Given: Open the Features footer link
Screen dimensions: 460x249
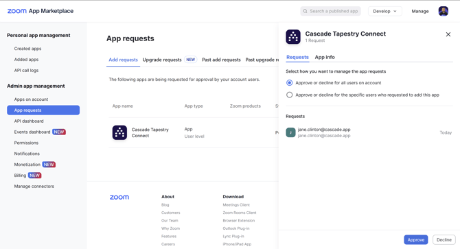Looking at the screenshot, I should pyautogui.click(x=169, y=236).
